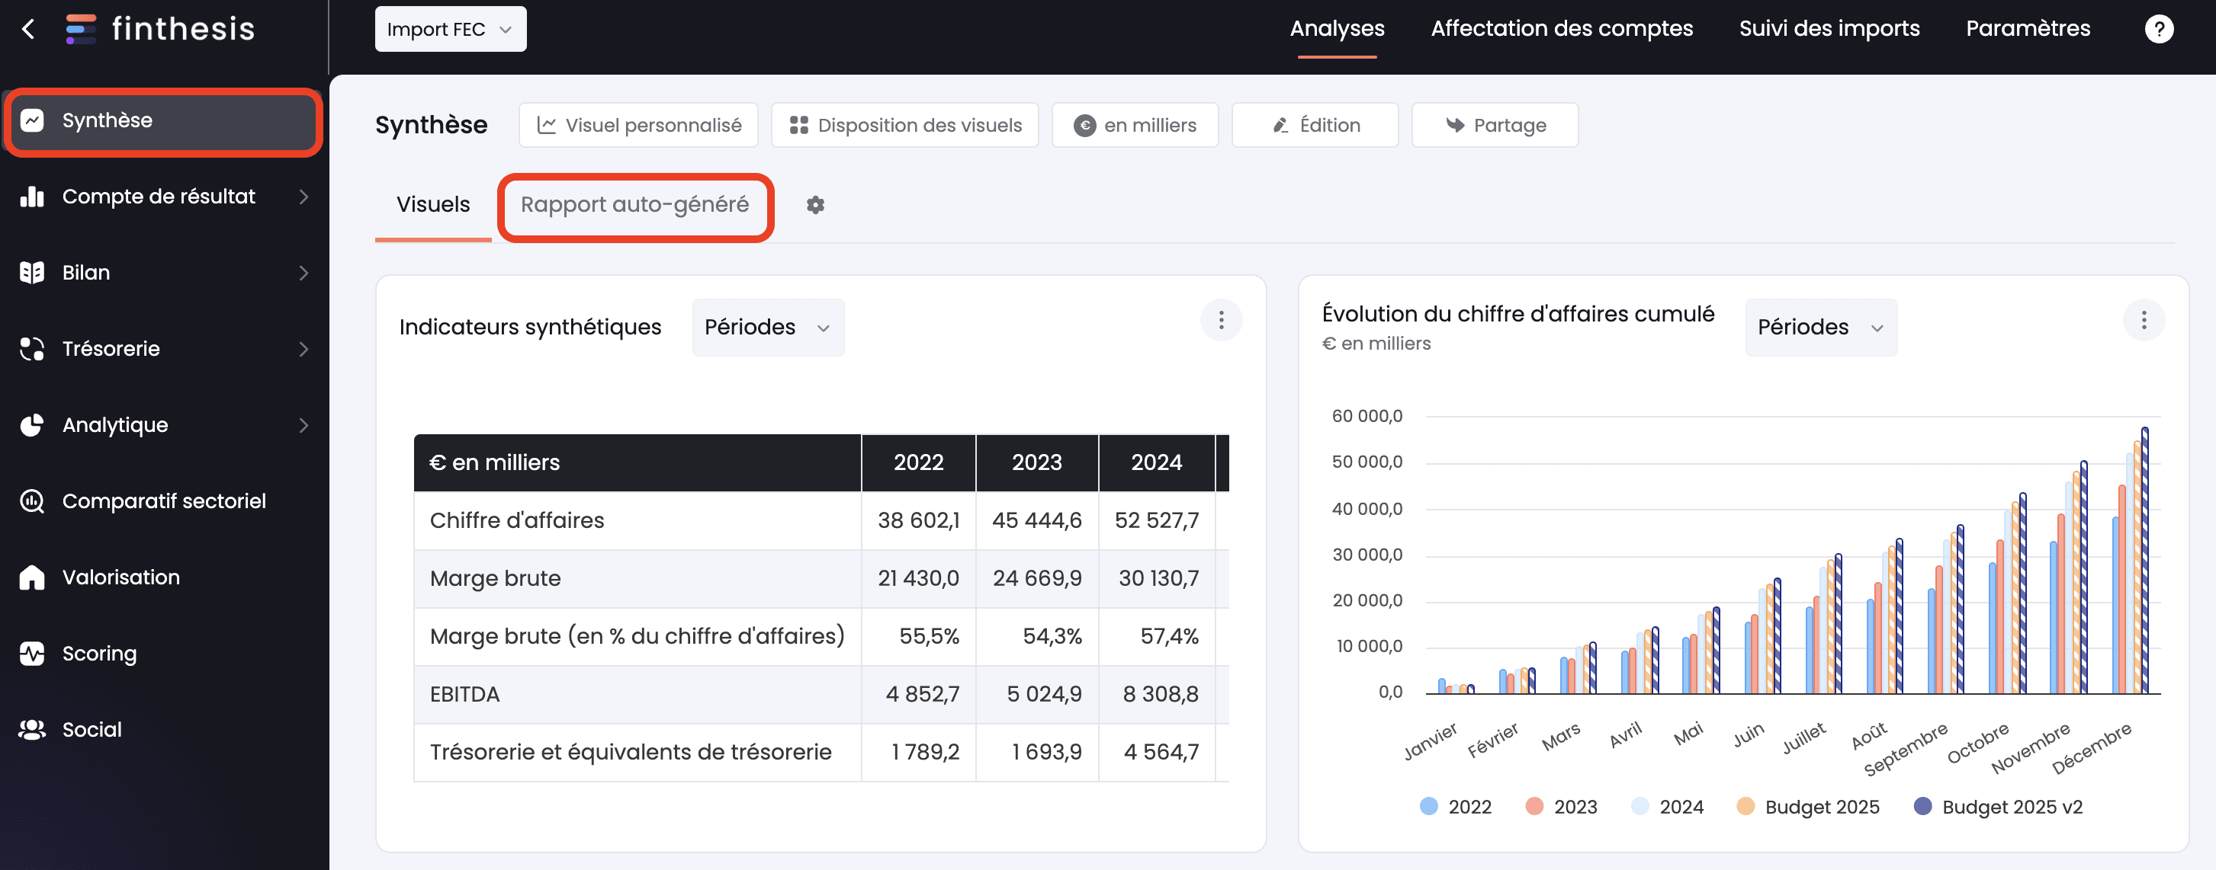
Task: Click the pencil icon in Édition button
Action: pyautogui.click(x=1280, y=126)
